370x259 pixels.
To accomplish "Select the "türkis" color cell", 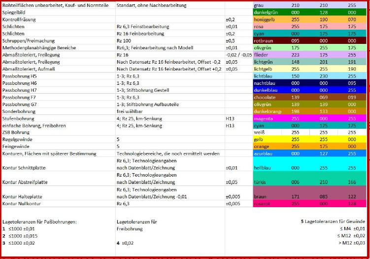I will point(267,179).
